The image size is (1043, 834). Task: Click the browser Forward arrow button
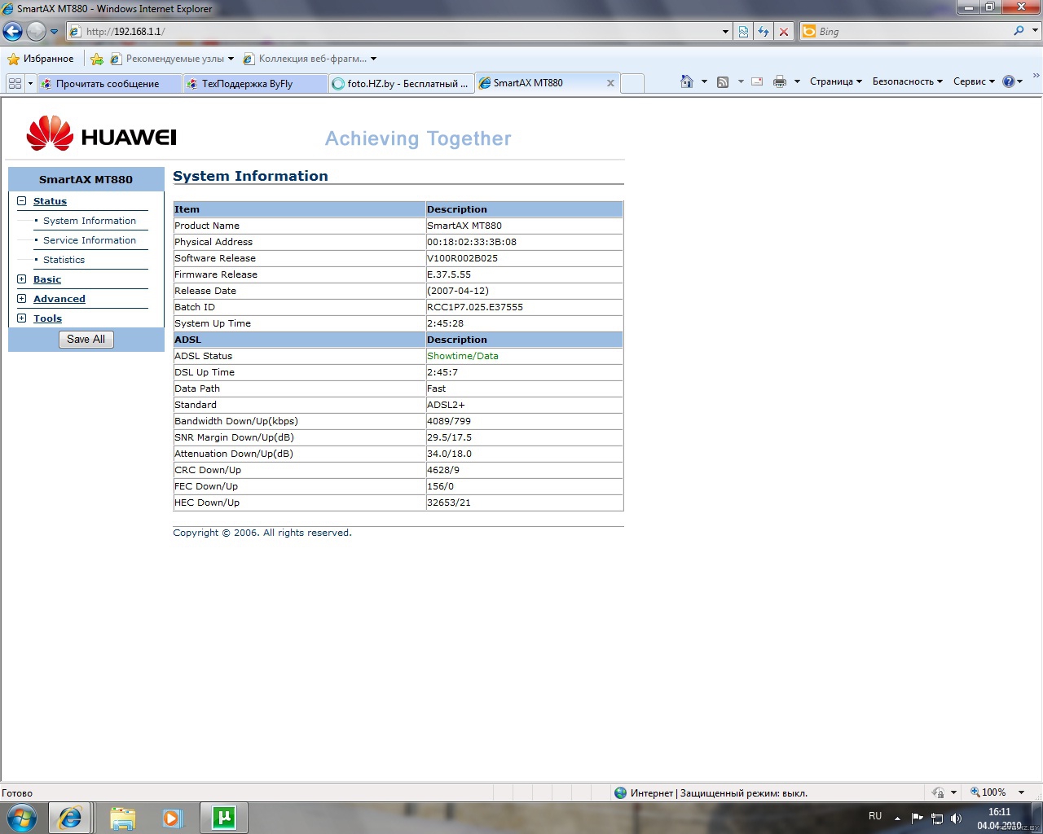pos(36,31)
